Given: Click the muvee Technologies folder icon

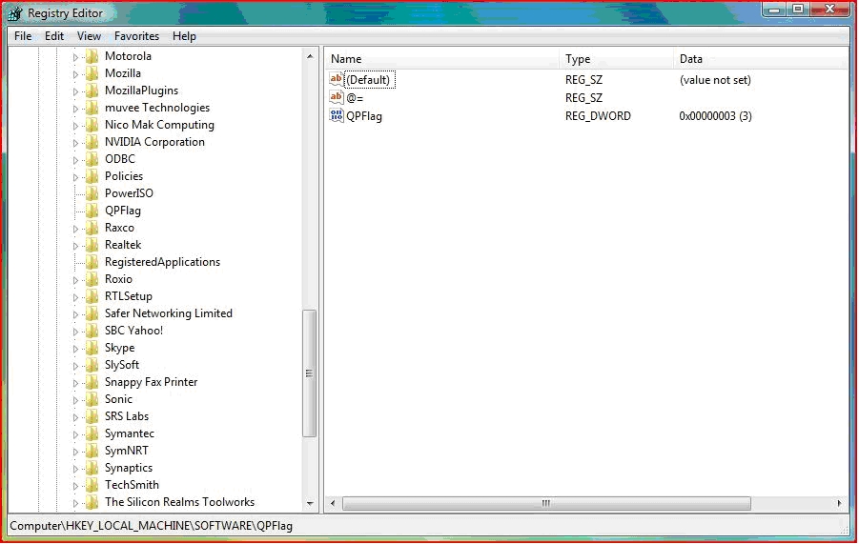Looking at the screenshot, I should (92, 108).
